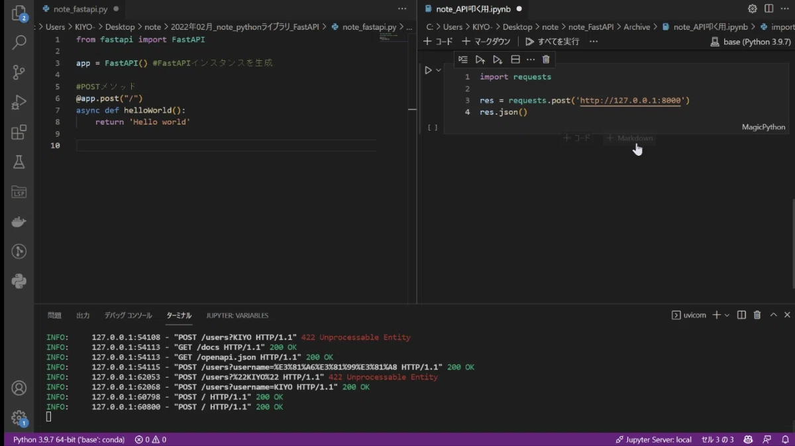
Task: Open the JUPYTER: VARIABLES panel tab
Action: tap(237, 315)
